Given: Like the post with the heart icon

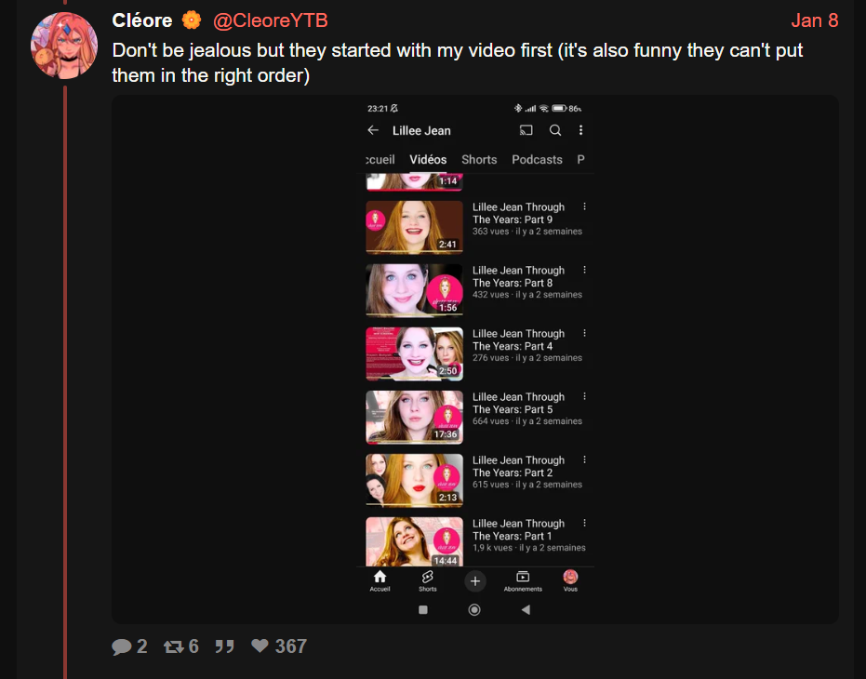Looking at the screenshot, I should click(x=260, y=646).
